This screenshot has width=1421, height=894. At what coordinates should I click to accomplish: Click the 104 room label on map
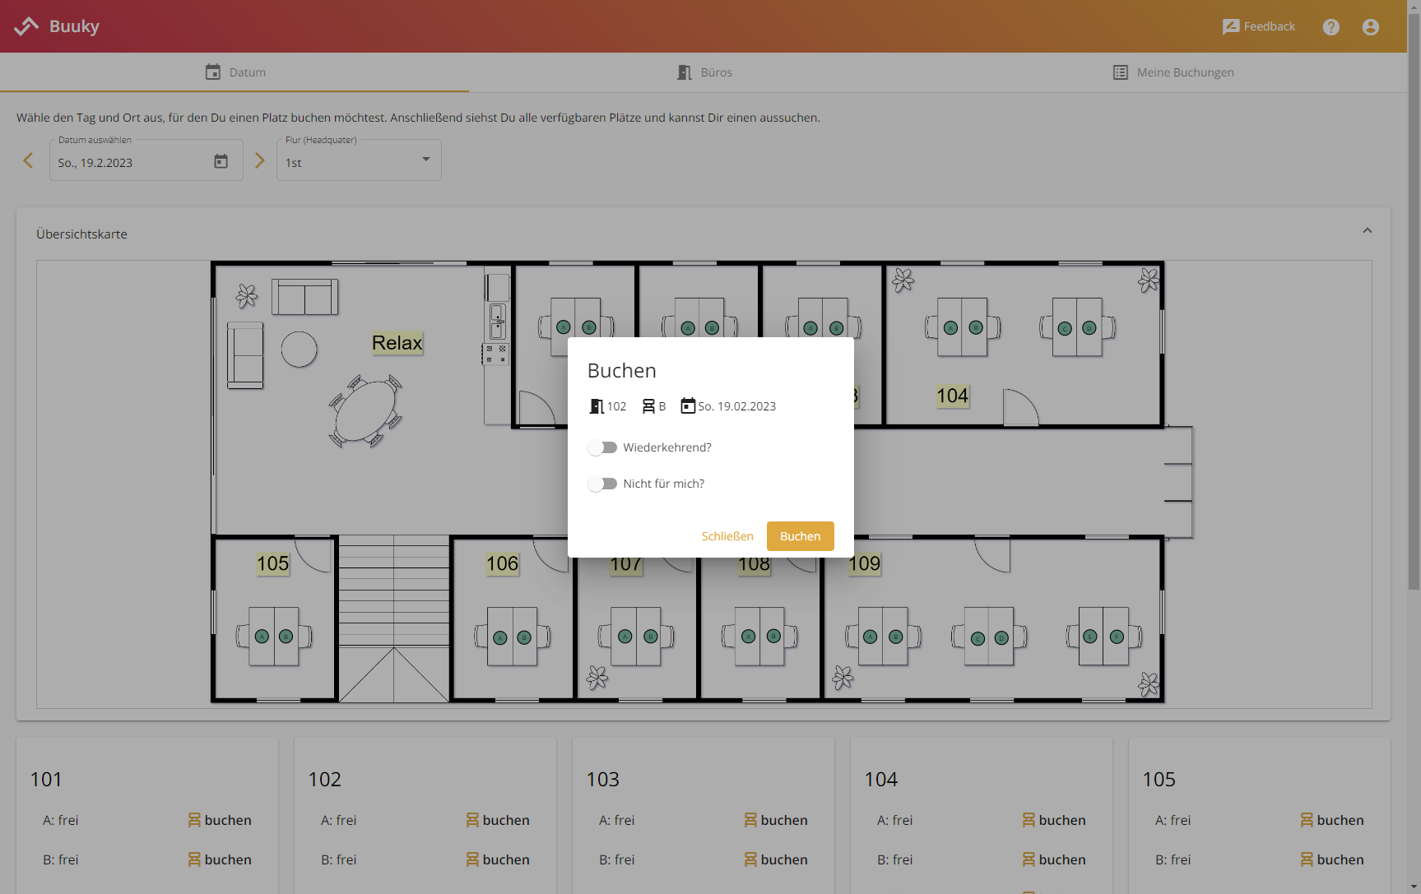pos(952,396)
